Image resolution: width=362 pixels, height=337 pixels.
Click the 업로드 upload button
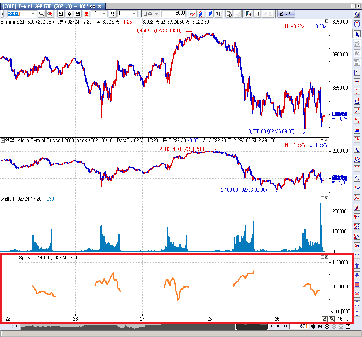pos(286,14)
